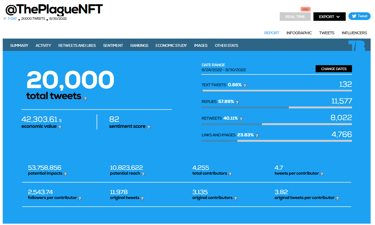Viewport: 375px width, 225px height.
Task: Switch to the Tweets tab
Action: (x=327, y=33)
